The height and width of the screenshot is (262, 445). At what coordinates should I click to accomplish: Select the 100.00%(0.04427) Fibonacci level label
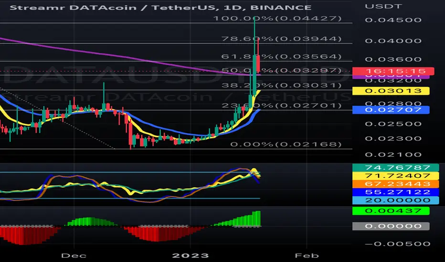click(277, 19)
